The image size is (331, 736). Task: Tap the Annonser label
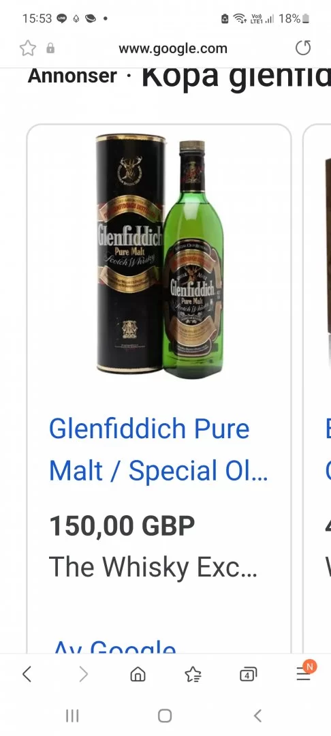coord(72,76)
